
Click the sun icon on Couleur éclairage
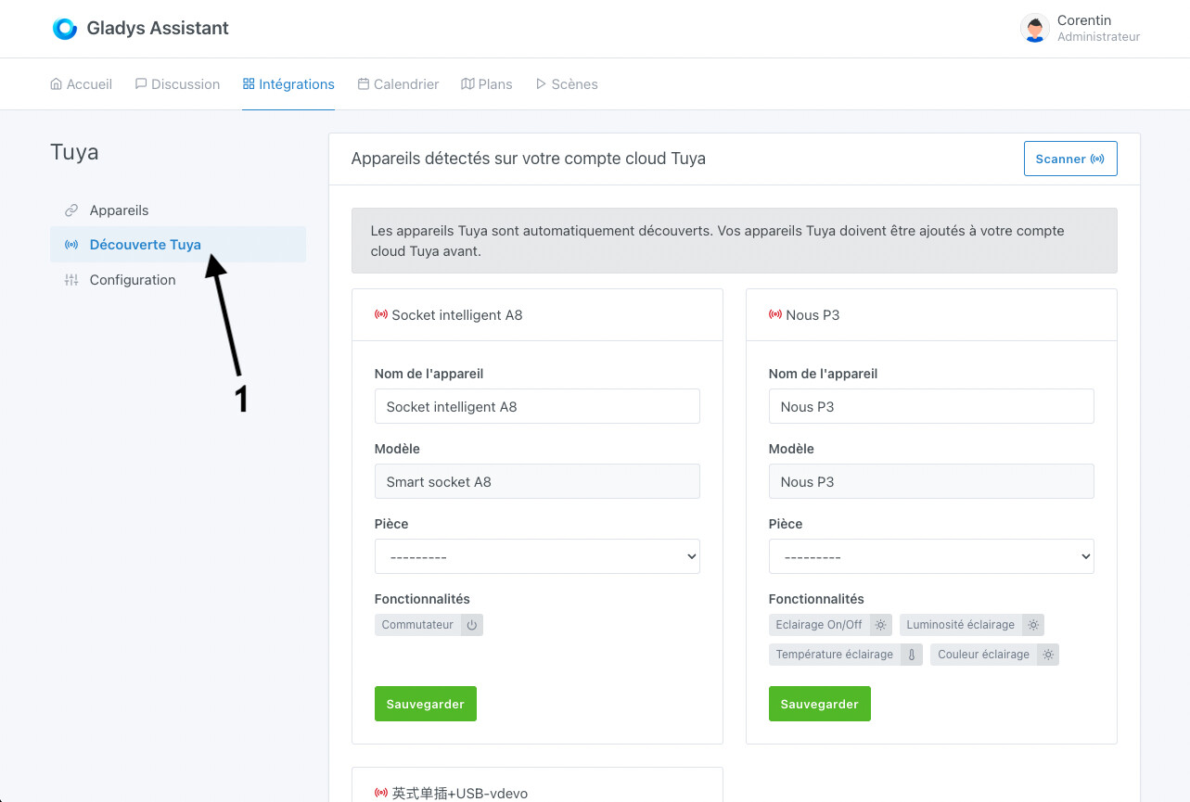coord(1047,655)
